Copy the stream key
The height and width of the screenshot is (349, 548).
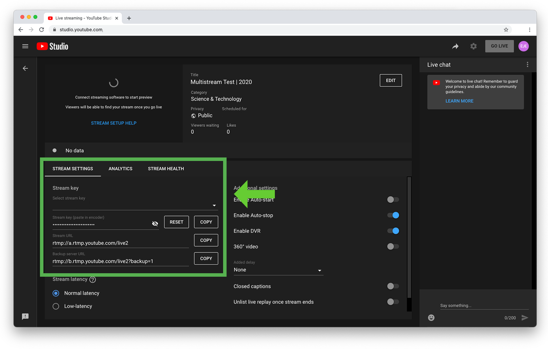(x=206, y=222)
